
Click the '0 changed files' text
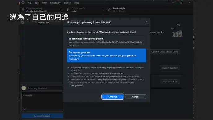pos(42,22)
